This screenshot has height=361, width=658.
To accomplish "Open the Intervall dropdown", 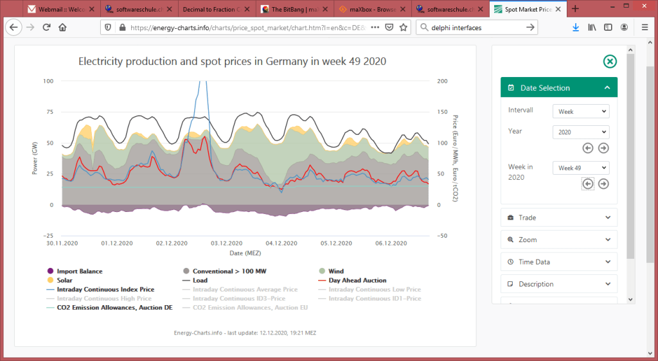I will tap(580, 112).
